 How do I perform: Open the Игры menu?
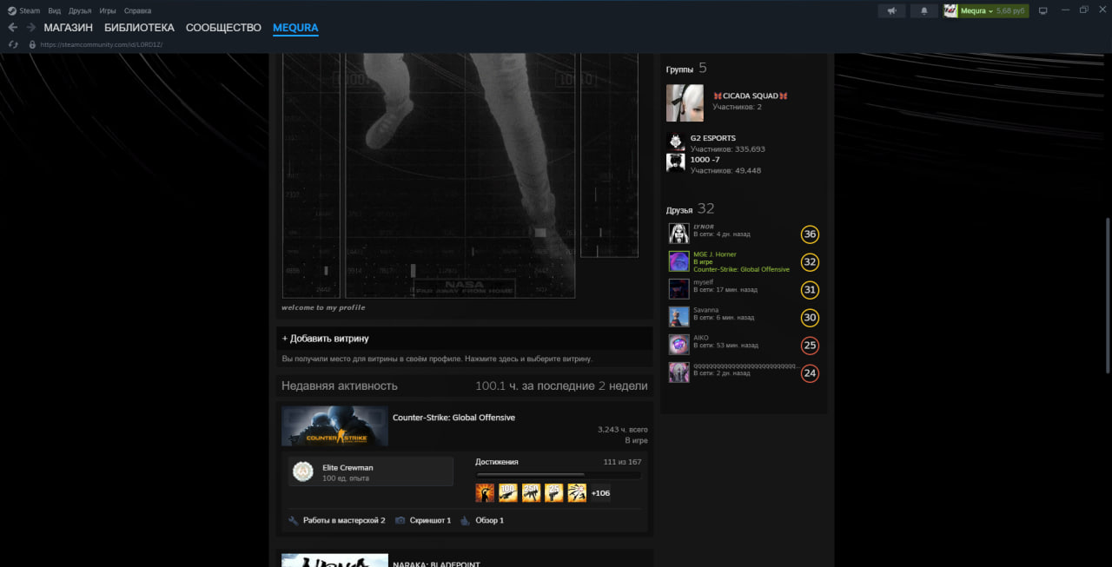tap(108, 10)
